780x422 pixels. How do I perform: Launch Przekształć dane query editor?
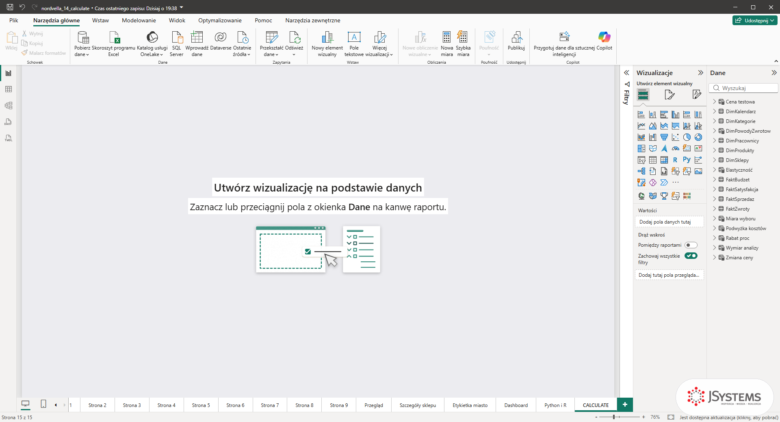[x=271, y=43]
